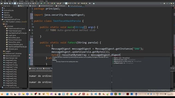Click the green Run toolbar icon
Screen dimensions: 175x98
41,4
